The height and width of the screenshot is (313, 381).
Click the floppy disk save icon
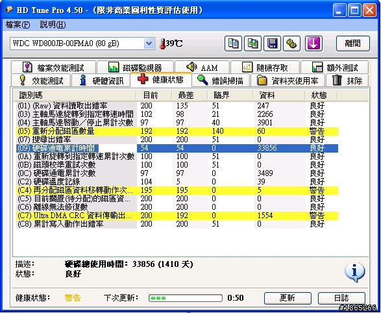tap(272, 44)
